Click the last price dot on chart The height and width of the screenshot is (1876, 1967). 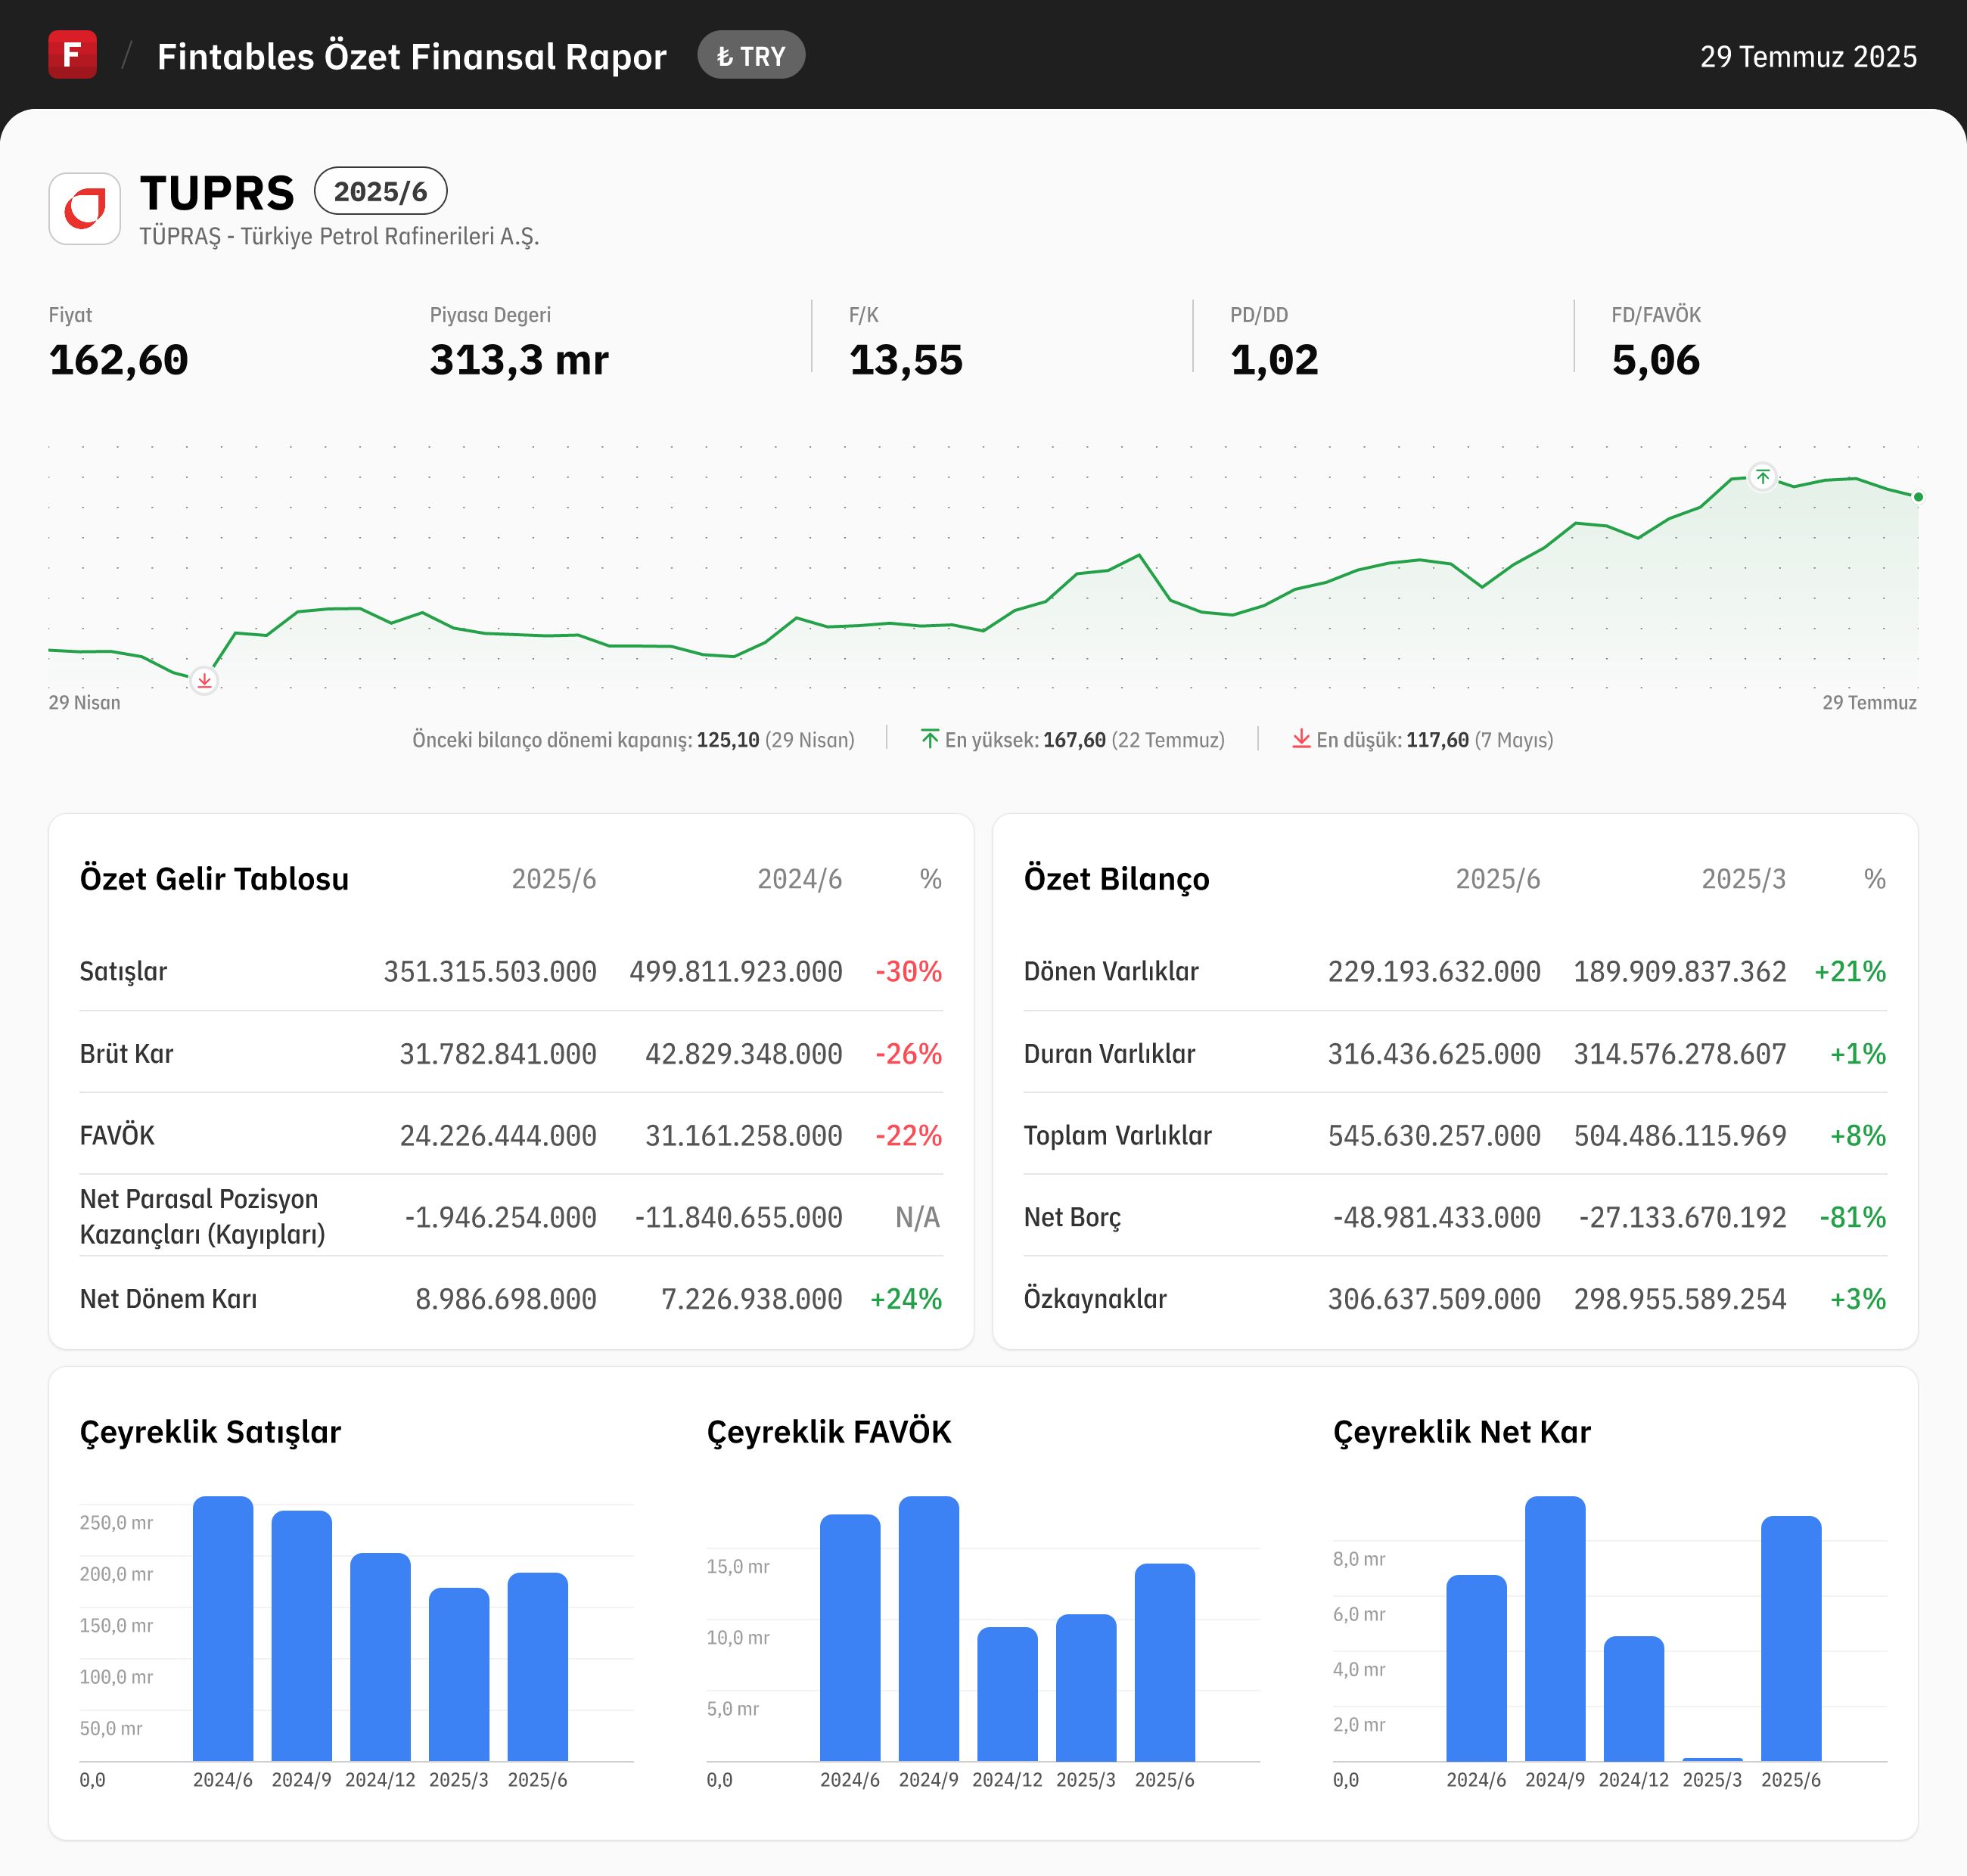[x=1918, y=497]
